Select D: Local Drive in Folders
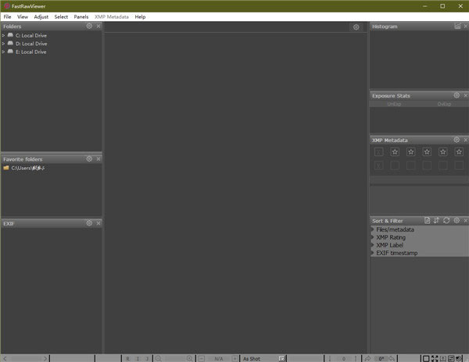The image size is (469, 362). 31,44
